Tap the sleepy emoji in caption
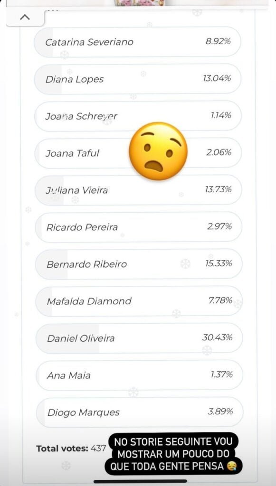Screen dimensions: 276x486 click(231, 466)
